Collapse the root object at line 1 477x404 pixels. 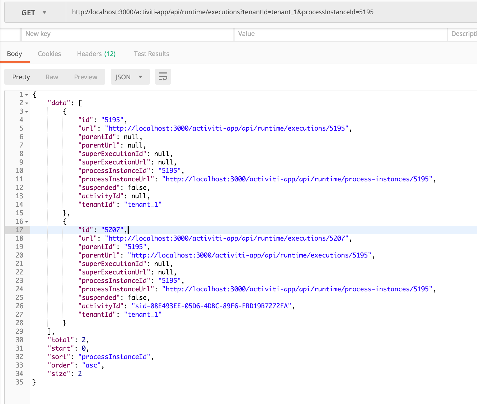[x=27, y=95]
